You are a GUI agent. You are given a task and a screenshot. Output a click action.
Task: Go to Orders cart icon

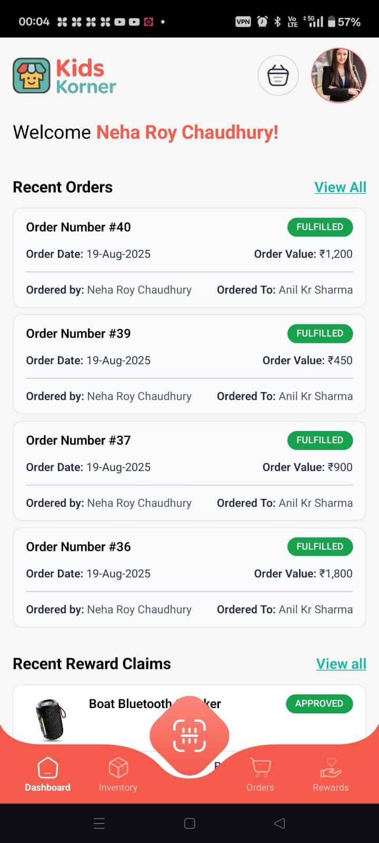260,768
